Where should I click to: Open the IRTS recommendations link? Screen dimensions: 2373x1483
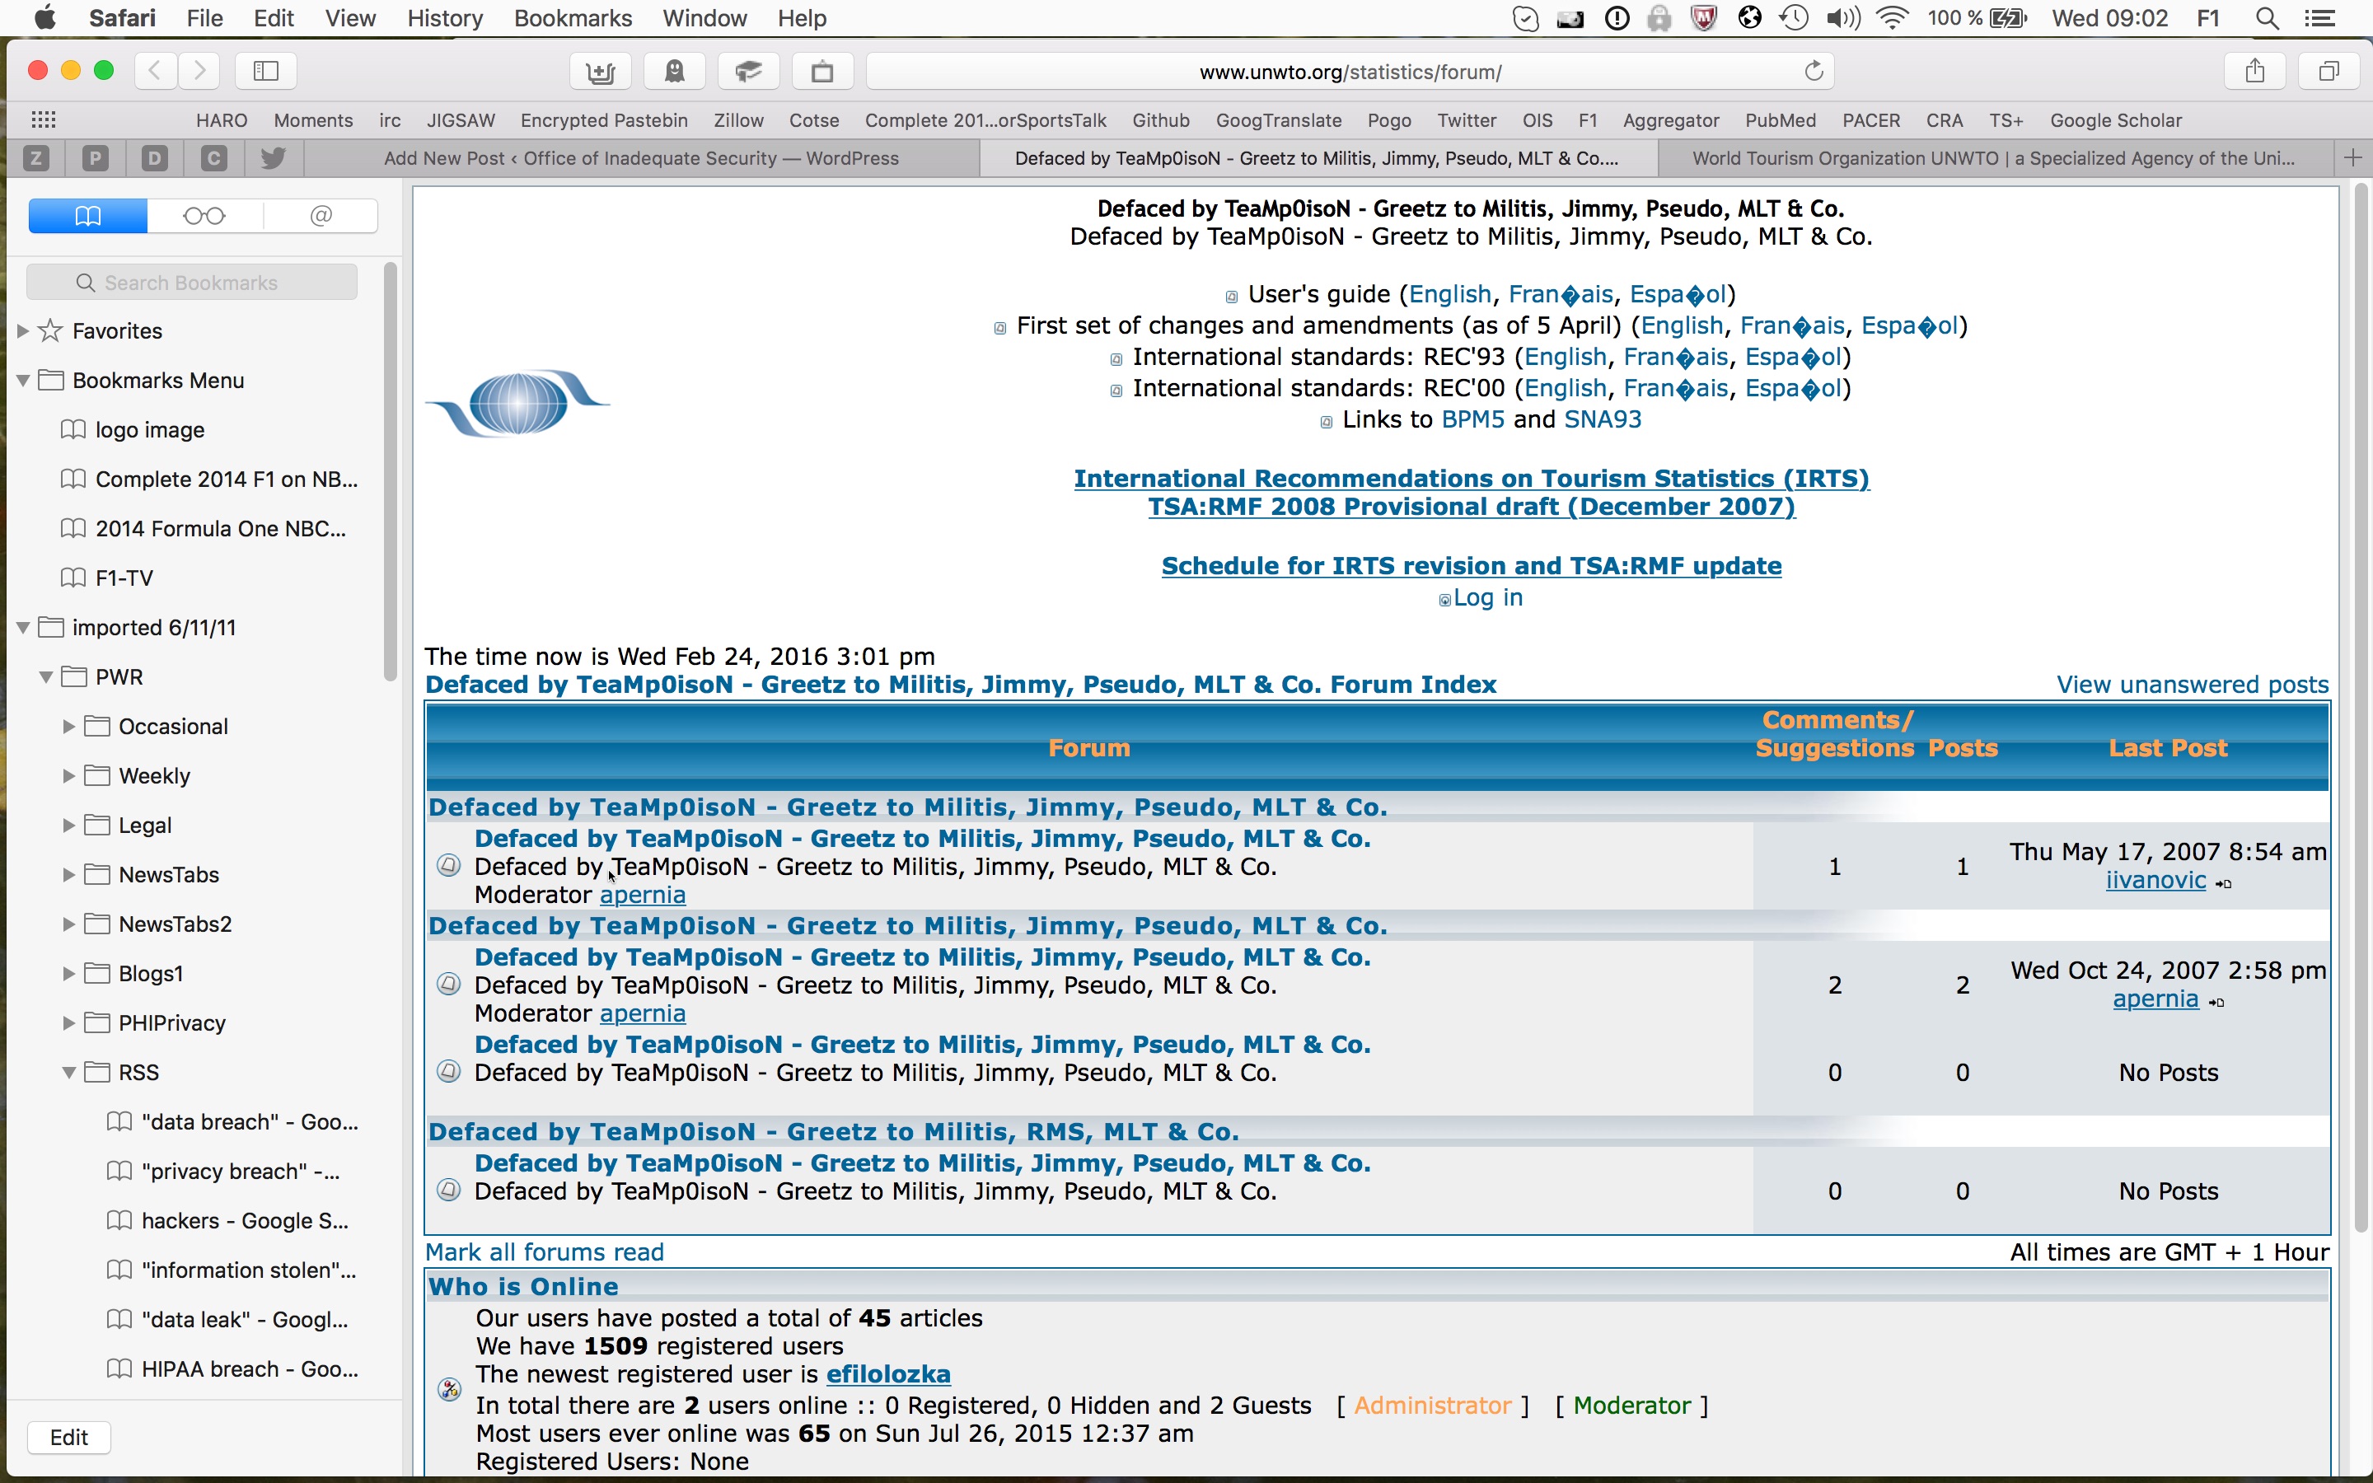click(1471, 479)
